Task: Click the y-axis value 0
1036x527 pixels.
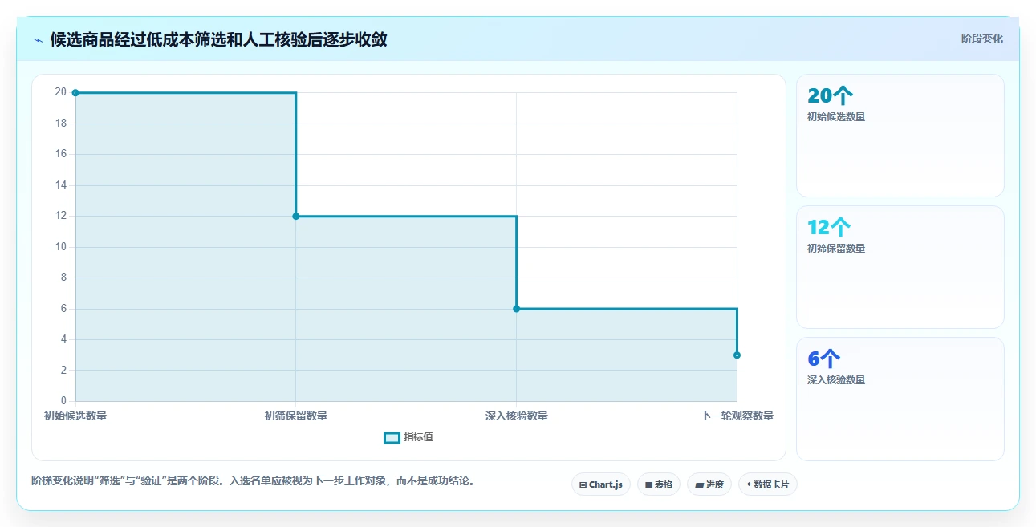Action: 63,401
